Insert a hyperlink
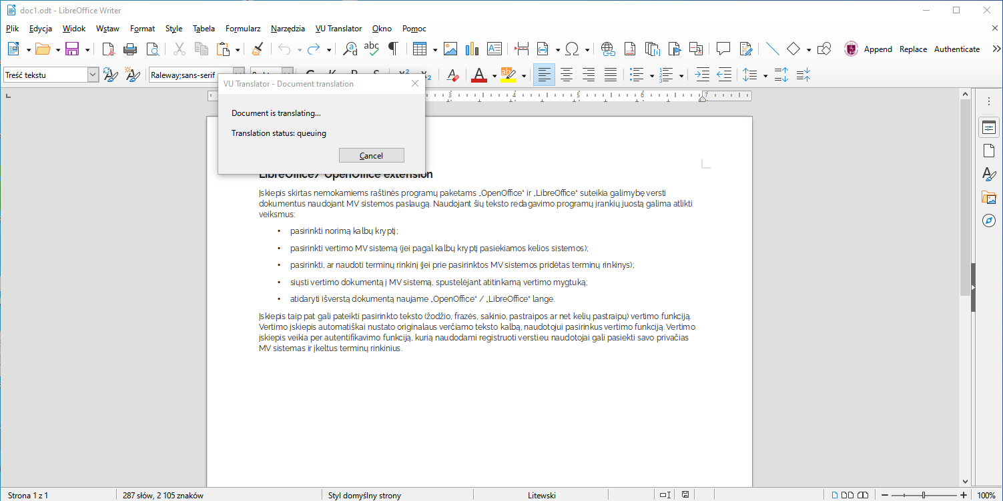 click(608, 49)
